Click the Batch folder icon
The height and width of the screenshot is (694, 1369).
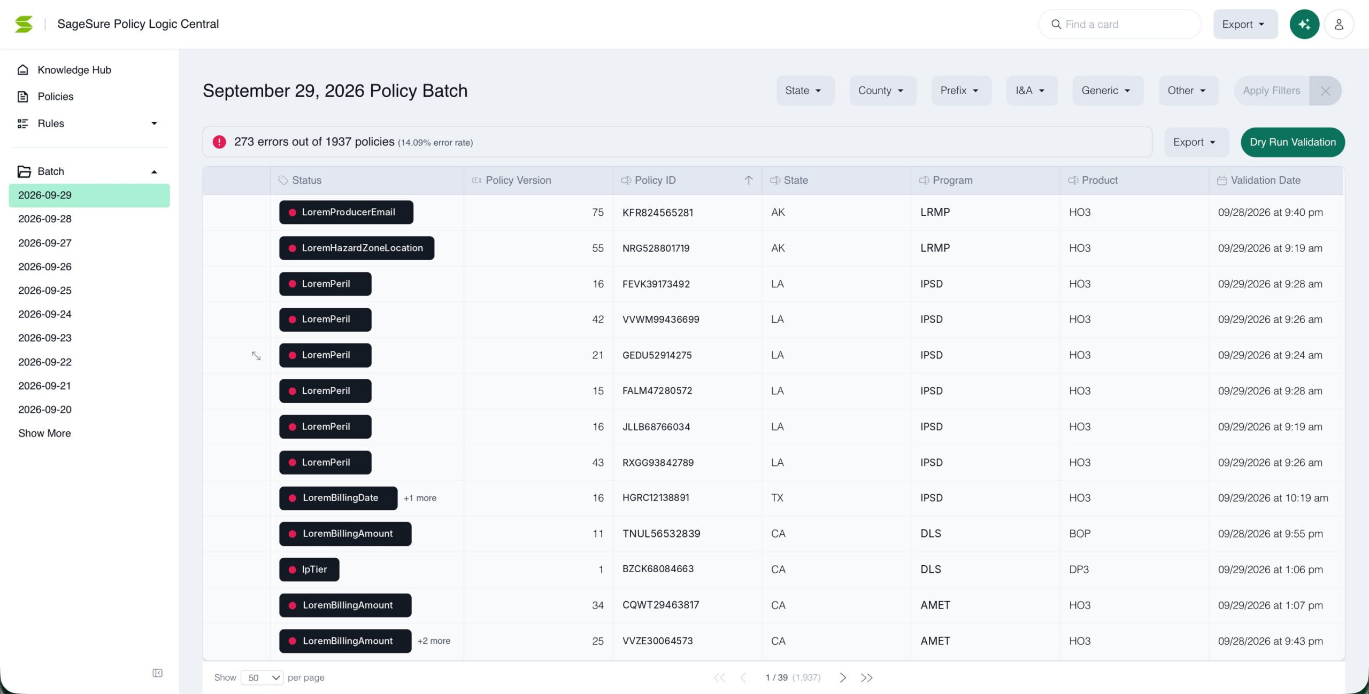pyautogui.click(x=24, y=171)
